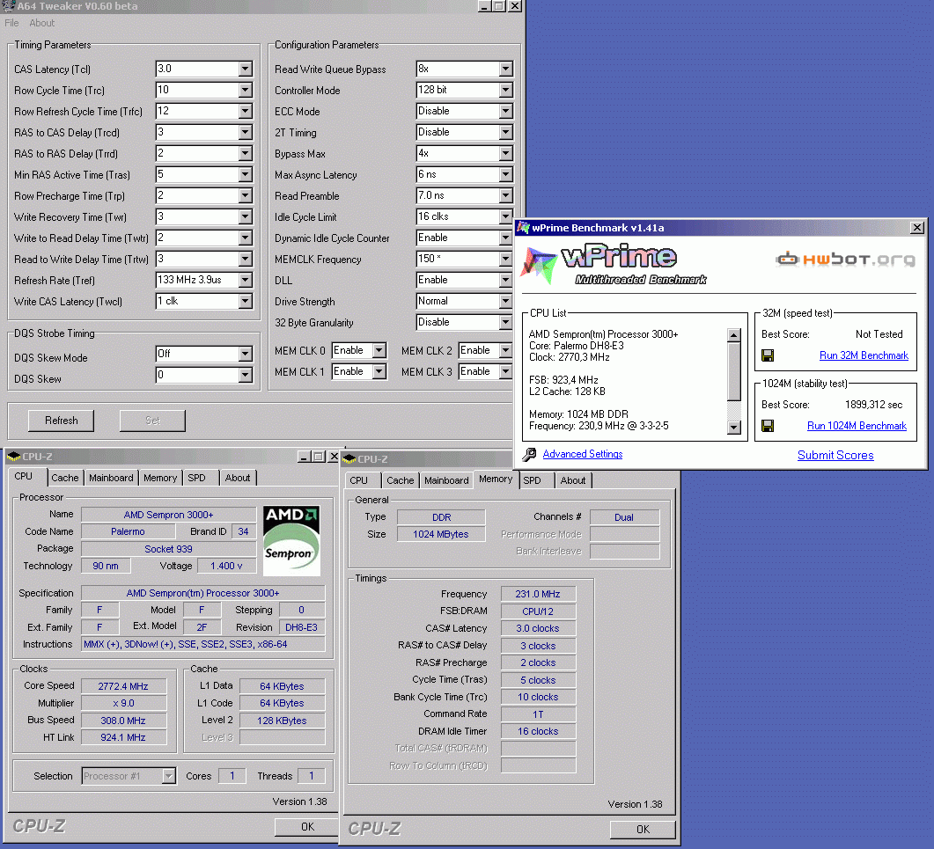Maximize the A64 Tweaker window
Screen dimensions: 934x849
[x=500, y=6]
